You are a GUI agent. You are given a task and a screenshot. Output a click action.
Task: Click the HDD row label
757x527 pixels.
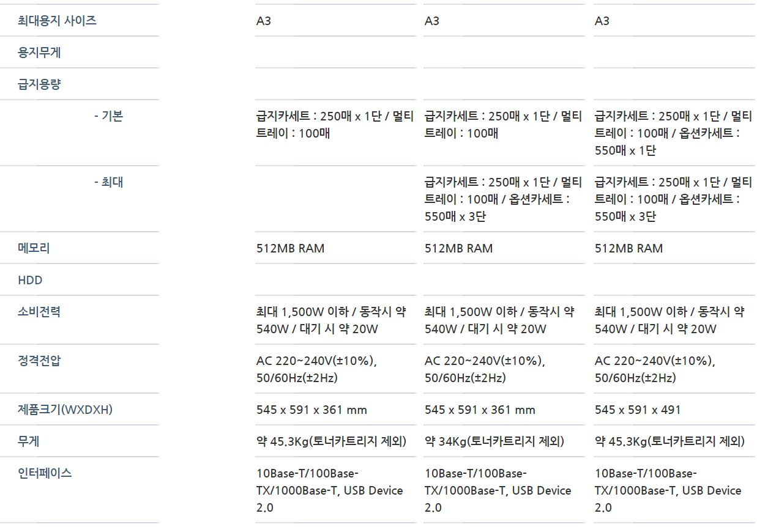point(30,280)
